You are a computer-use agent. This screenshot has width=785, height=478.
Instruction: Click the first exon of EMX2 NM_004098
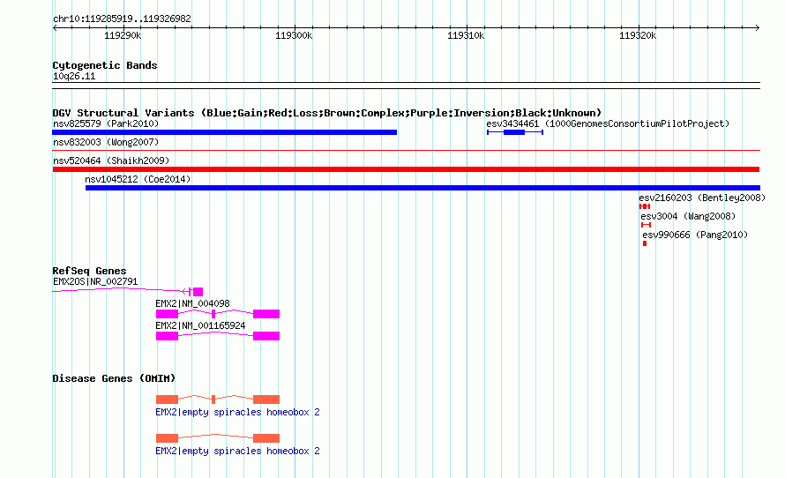tap(167, 314)
